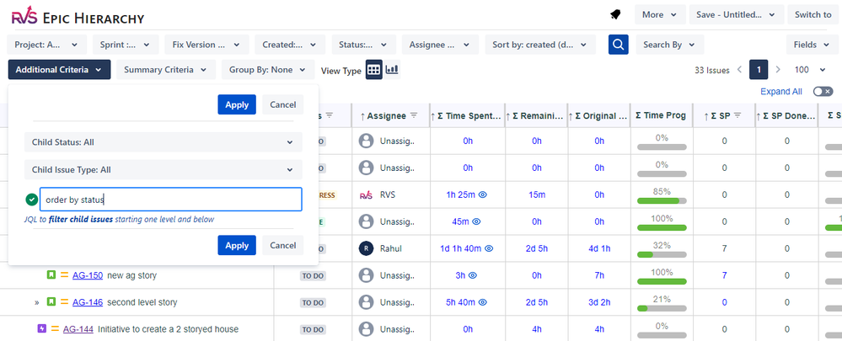Click the top Cancel button

[283, 104]
